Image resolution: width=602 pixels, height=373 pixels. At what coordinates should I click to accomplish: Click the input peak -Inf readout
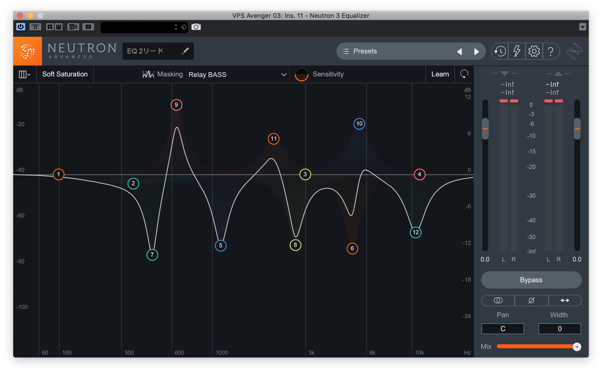click(507, 84)
